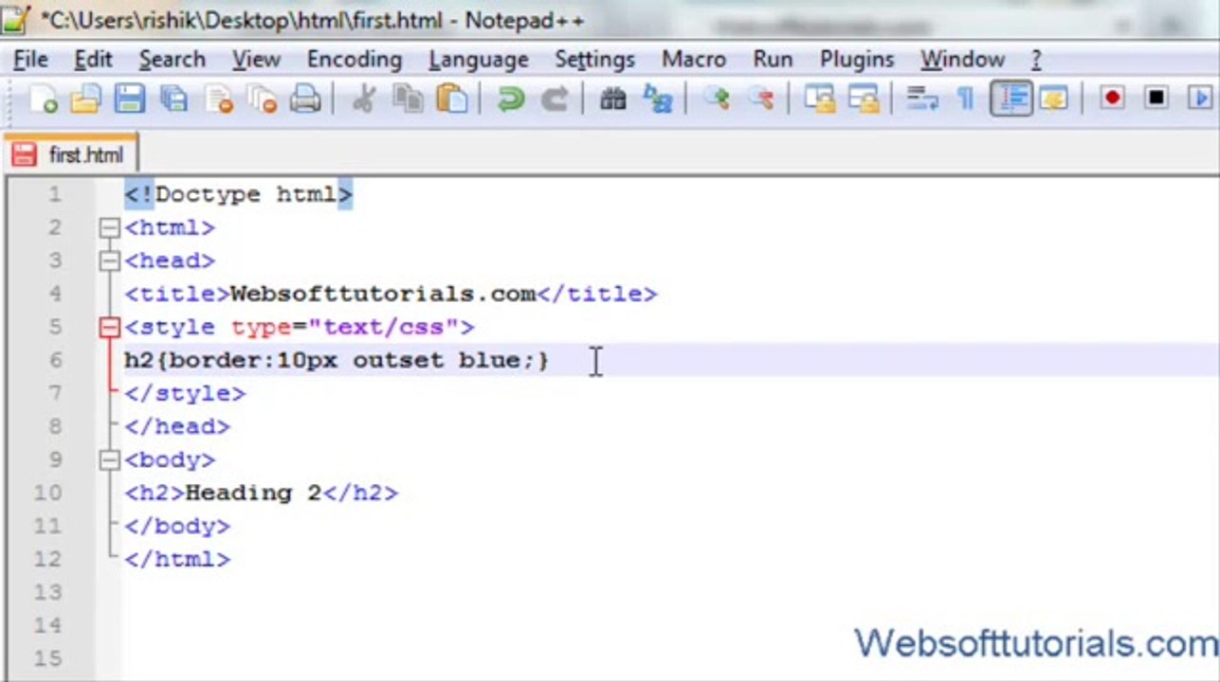Click the Save All icon

(x=173, y=99)
